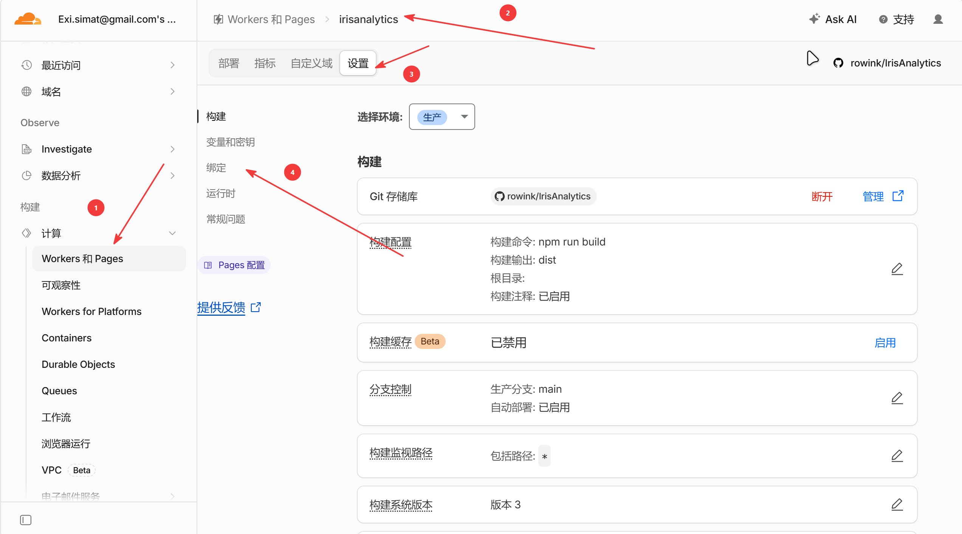Screen dimensions: 962x534
Task: Open 可观察性 in sidebar
Action: [61, 285]
